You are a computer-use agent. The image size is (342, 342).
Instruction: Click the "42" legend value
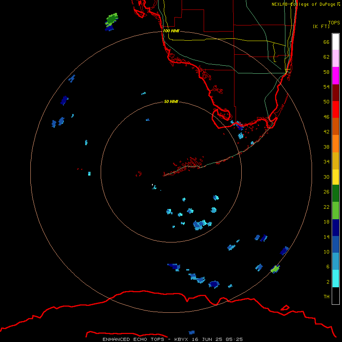pos(326,132)
